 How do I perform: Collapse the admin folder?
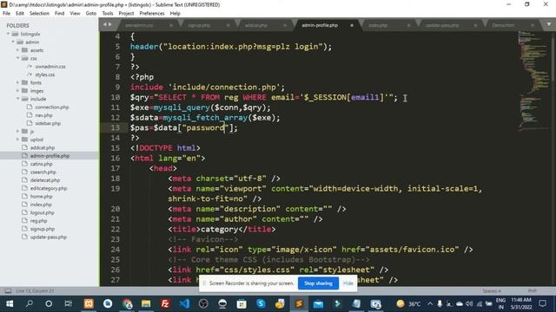pos(13,42)
